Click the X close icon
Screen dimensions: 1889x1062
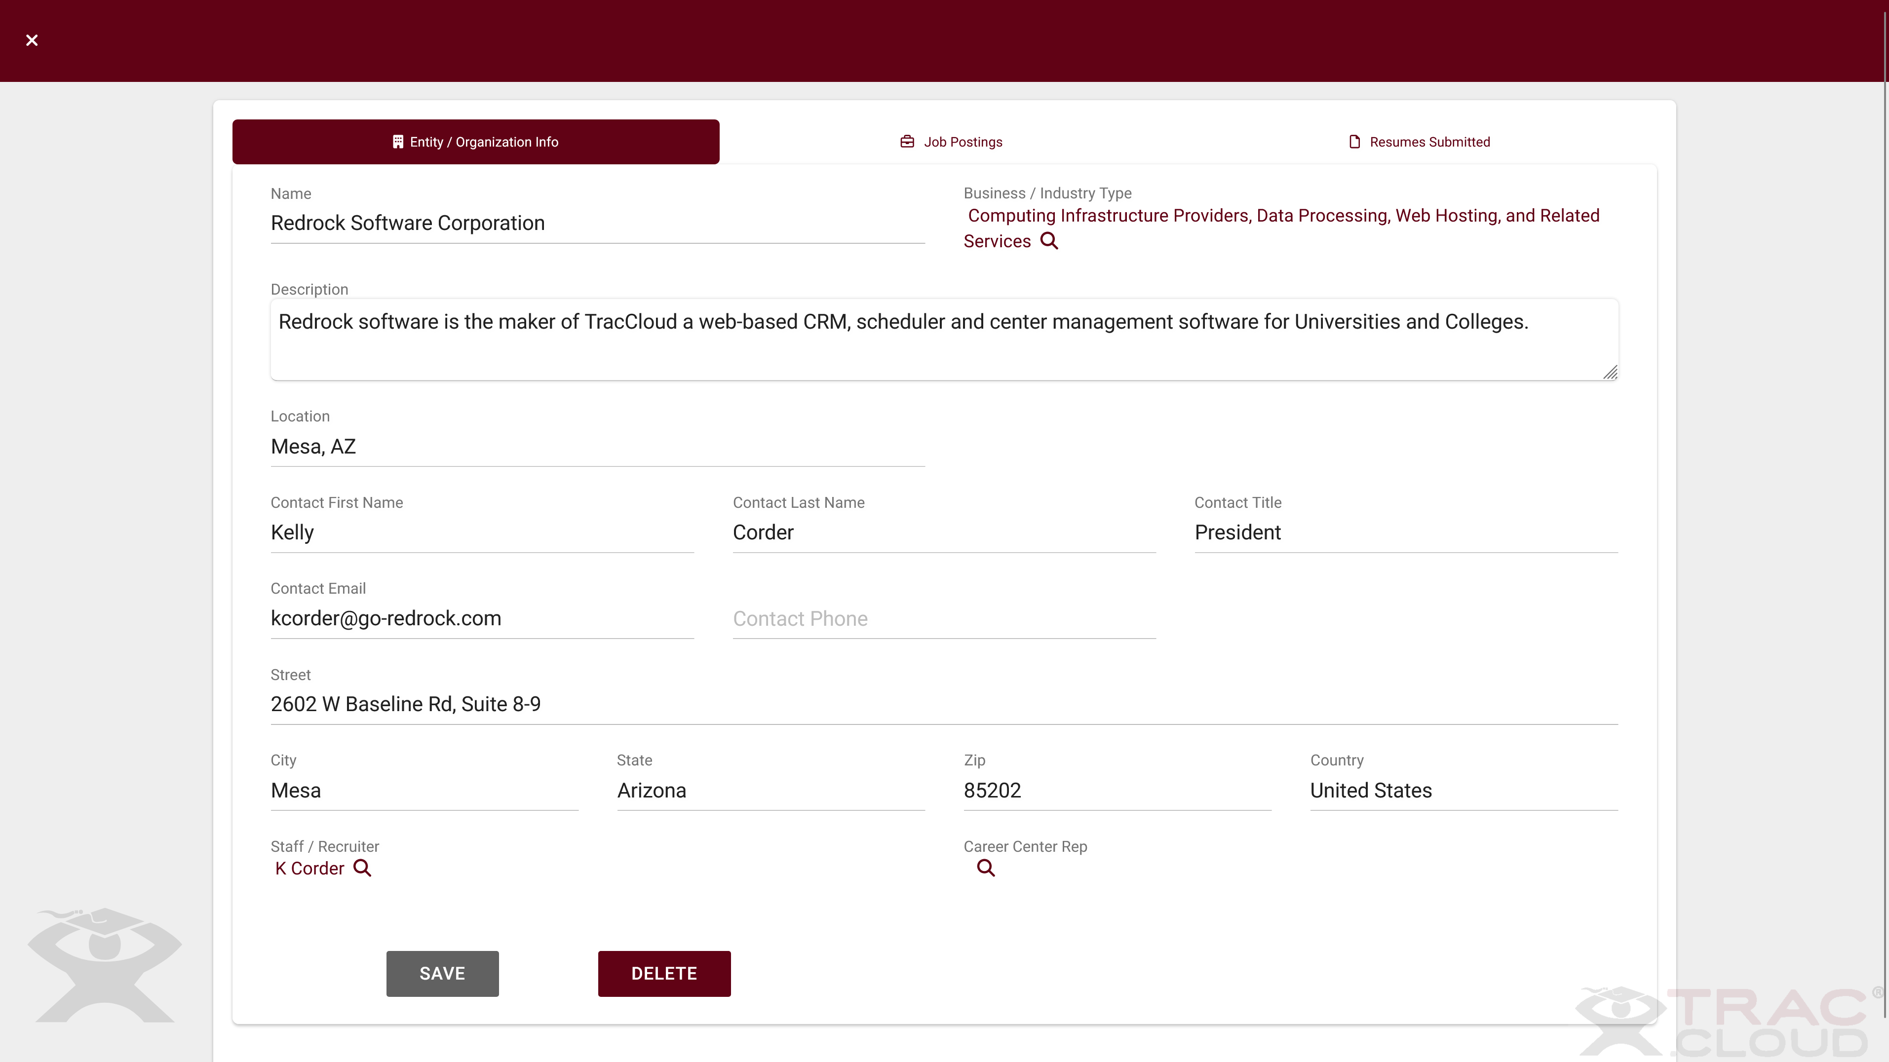(x=32, y=40)
